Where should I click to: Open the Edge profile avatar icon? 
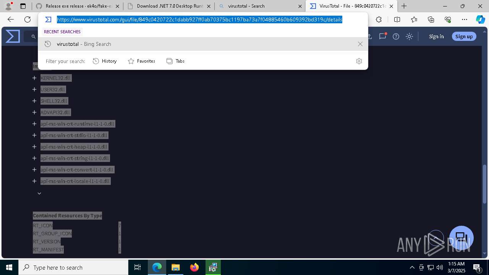coord(8,6)
